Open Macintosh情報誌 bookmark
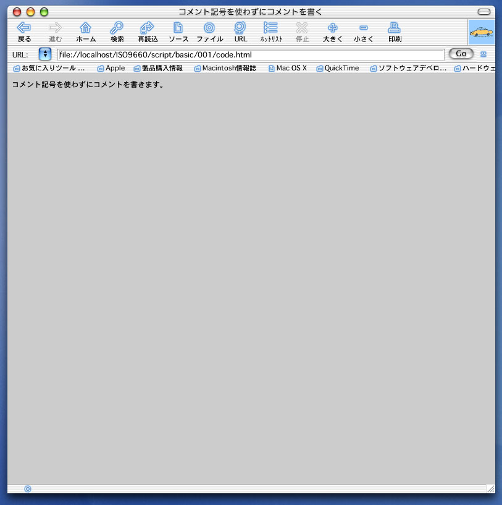 click(x=225, y=69)
